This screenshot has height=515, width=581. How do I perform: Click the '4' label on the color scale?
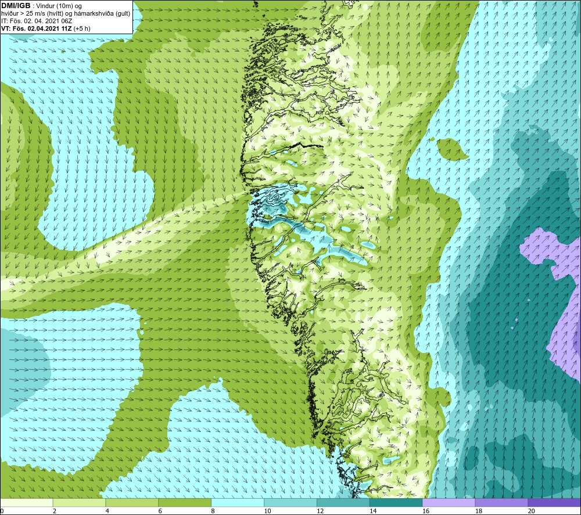(x=107, y=511)
